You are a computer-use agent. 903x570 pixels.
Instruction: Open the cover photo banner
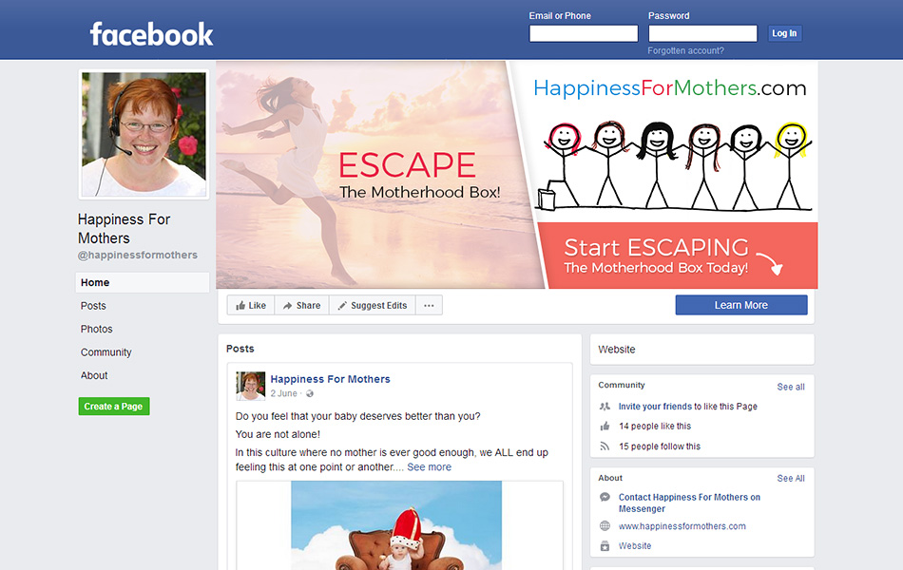(x=516, y=175)
